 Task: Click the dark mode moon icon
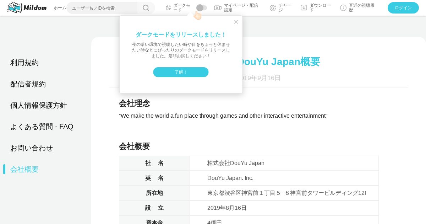pyautogui.click(x=168, y=8)
